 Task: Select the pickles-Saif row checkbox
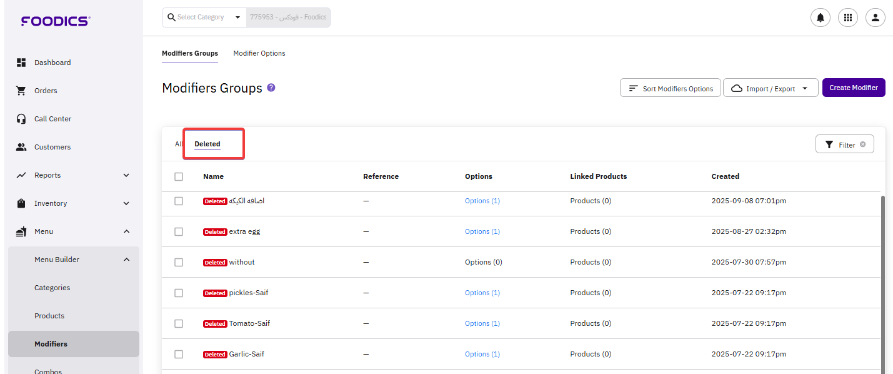click(179, 293)
